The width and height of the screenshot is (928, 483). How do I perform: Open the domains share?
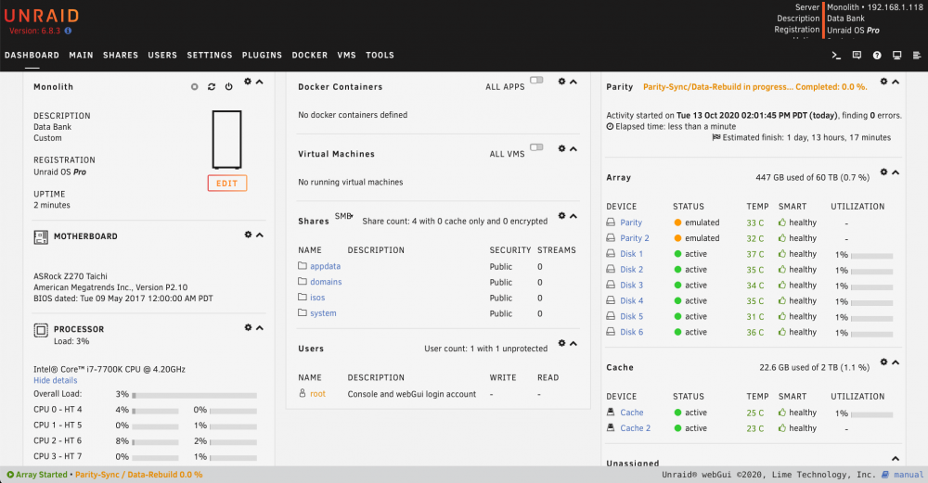(x=326, y=282)
